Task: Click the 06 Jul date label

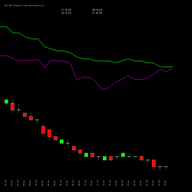Action: (61, 183)
